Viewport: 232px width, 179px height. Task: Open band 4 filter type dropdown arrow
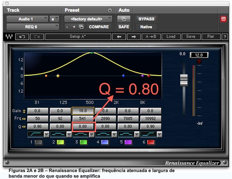pos(114,135)
